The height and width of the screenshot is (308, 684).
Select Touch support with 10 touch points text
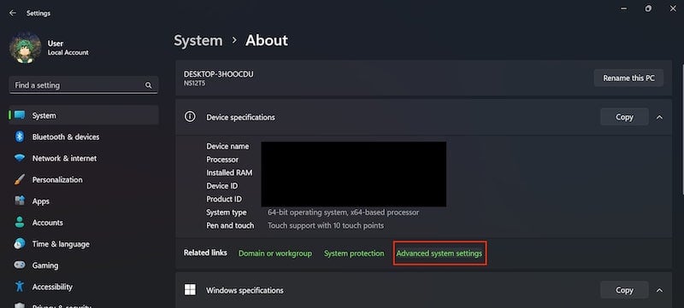click(x=326, y=225)
